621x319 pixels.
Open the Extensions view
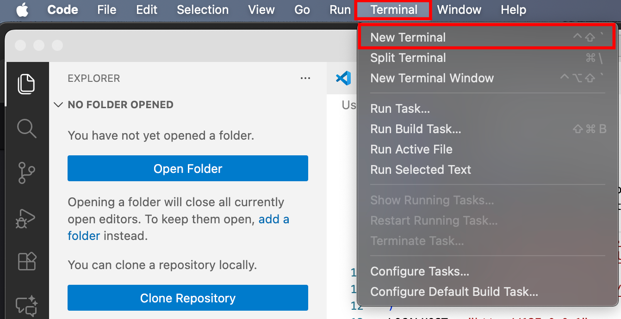[27, 261]
